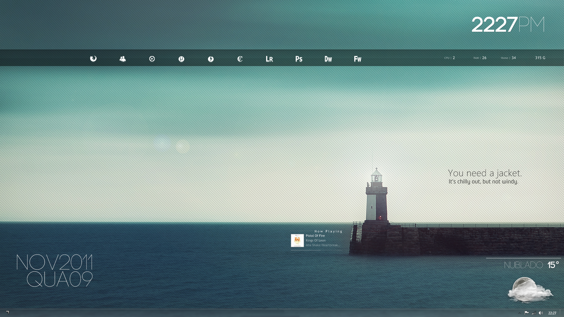Open the lightning bolt icon in the dock

tap(211, 59)
